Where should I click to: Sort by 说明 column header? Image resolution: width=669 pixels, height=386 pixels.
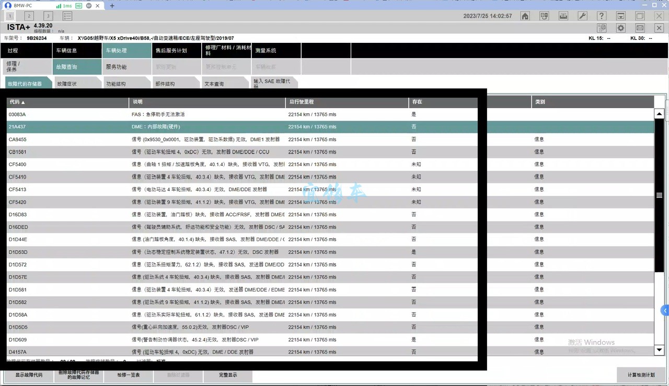point(206,102)
